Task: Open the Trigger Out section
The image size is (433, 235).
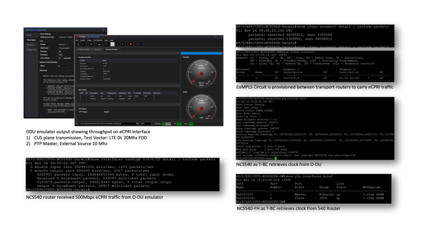Action: click(x=31, y=50)
